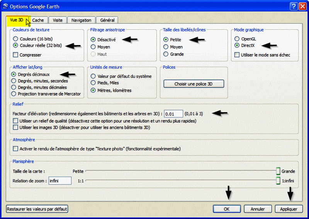The image size is (309, 219).
Task: Choose Degrés, minutes, secondes format
Action: click(14, 81)
